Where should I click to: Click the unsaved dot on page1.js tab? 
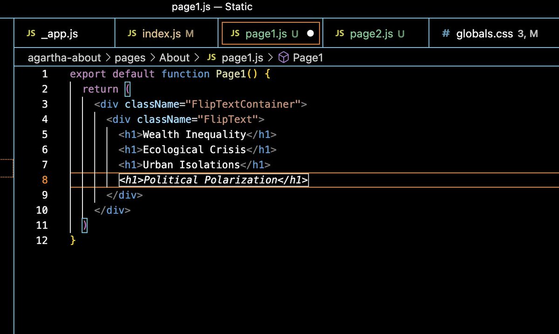point(311,34)
